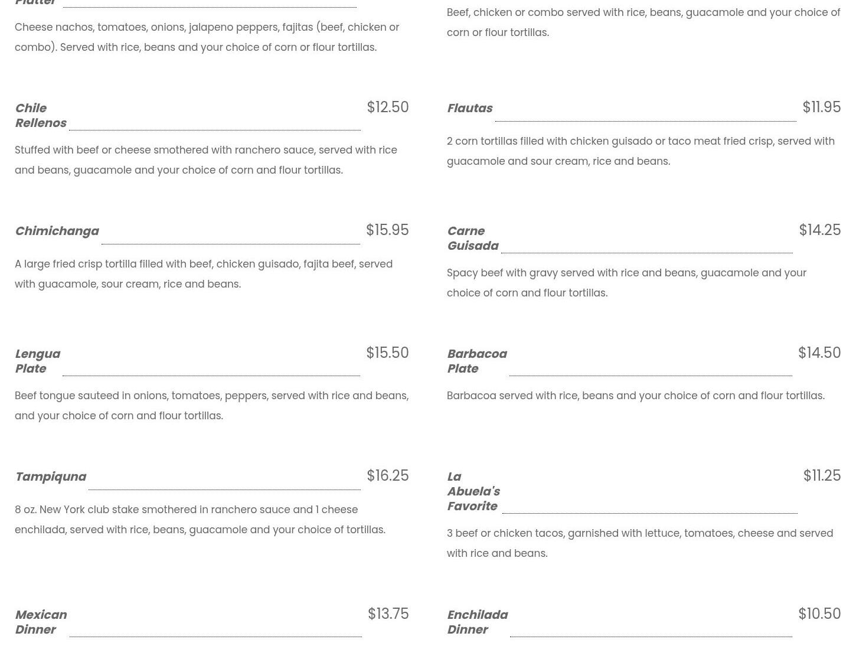Click the Tampiquna description about ranchero sauce
856x646 pixels.
[200, 520]
